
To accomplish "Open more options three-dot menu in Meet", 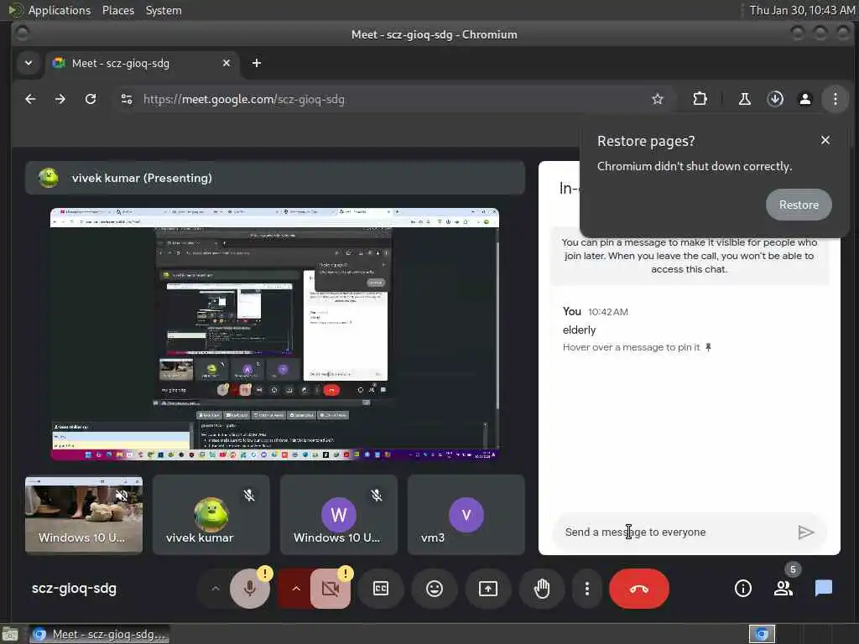I will pyautogui.click(x=586, y=589).
